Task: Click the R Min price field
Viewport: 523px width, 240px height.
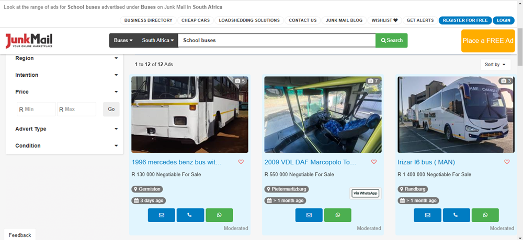Action: click(37, 109)
